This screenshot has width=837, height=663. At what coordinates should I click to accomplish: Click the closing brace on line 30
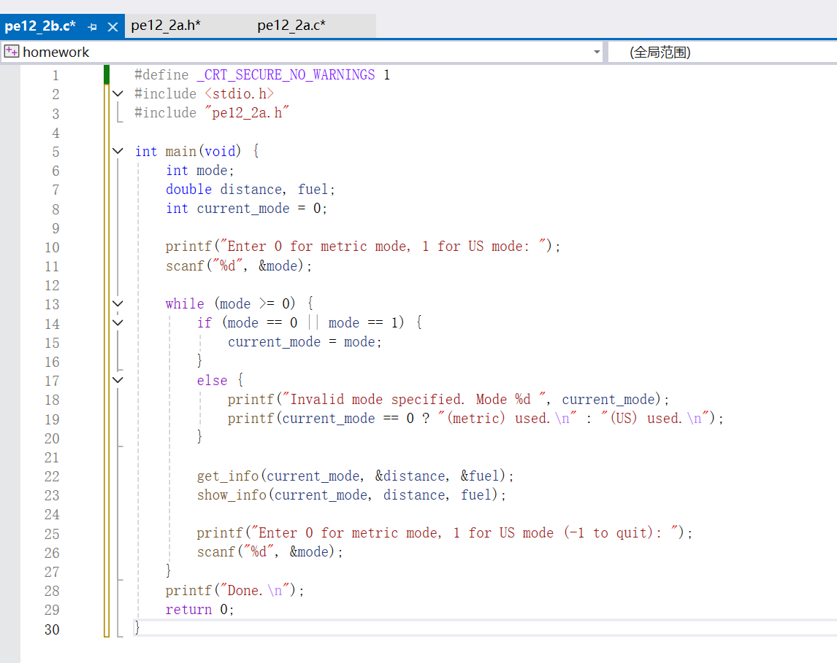pos(137,628)
